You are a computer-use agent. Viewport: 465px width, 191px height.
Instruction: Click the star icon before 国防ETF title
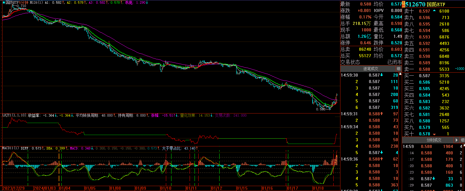click(3, 2)
